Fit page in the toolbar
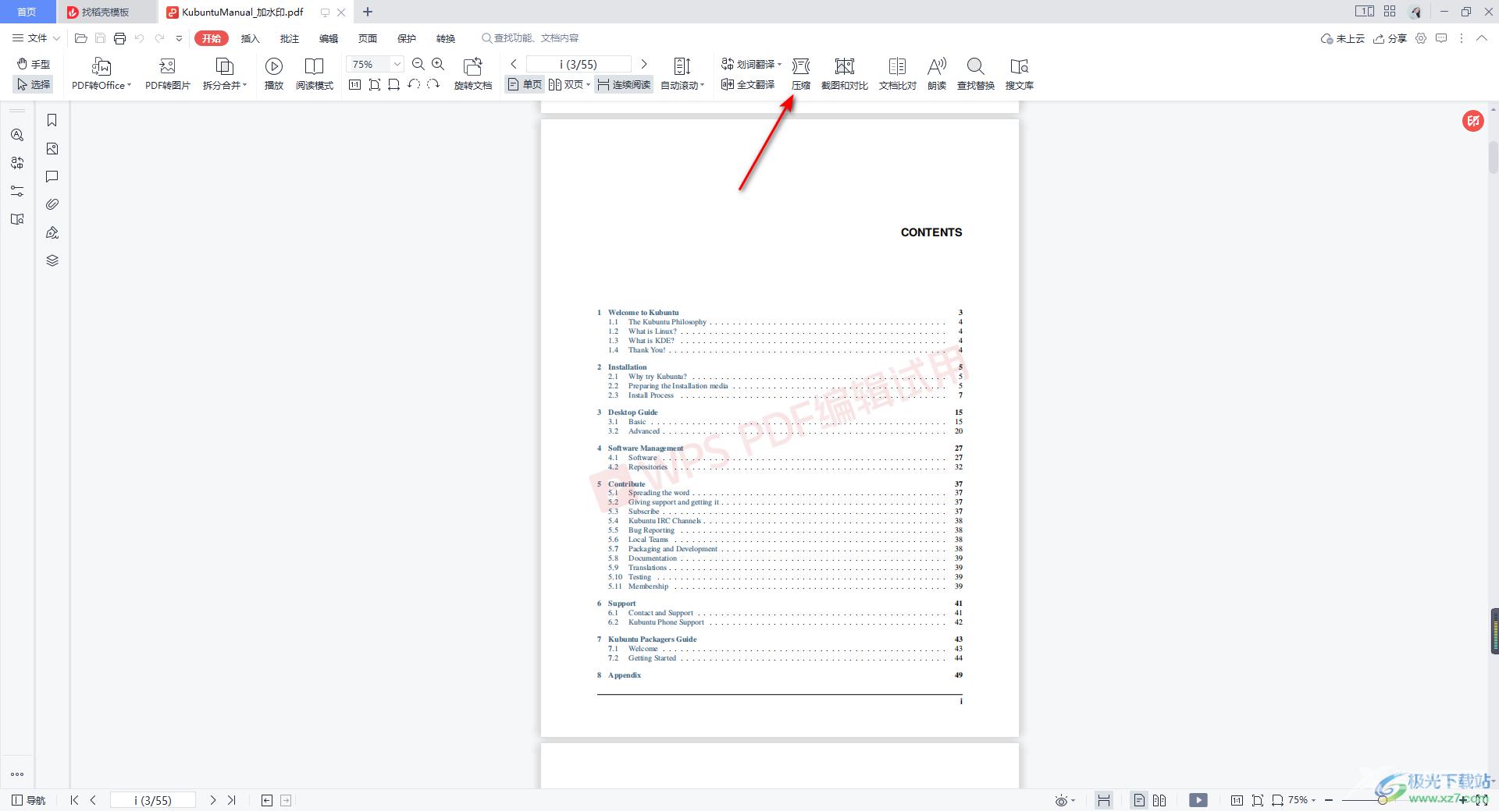The width and height of the screenshot is (1499, 811). click(x=375, y=84)
